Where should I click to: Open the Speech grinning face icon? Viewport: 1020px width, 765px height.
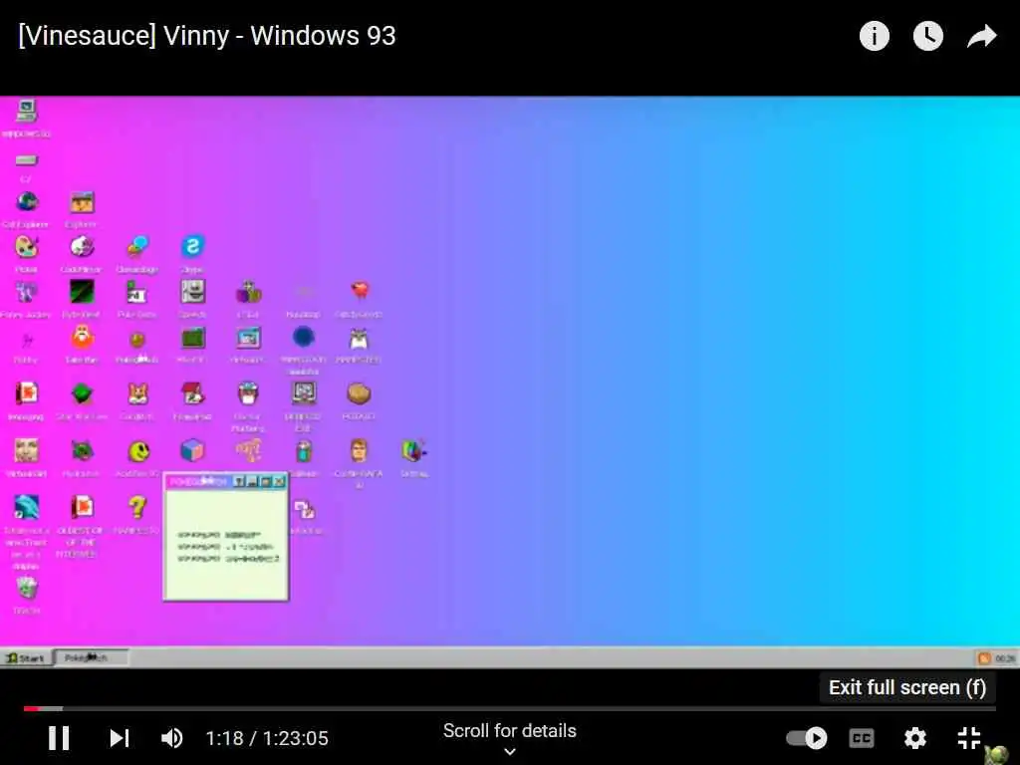[192, 292]
